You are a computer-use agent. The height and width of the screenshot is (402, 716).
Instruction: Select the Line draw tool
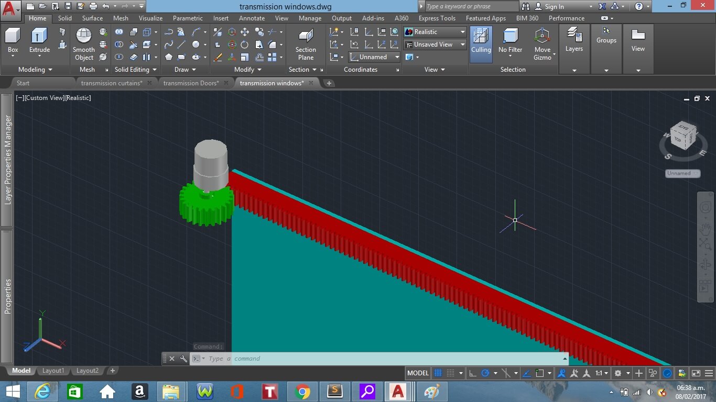pyautogui.click(x=181, y=44)
